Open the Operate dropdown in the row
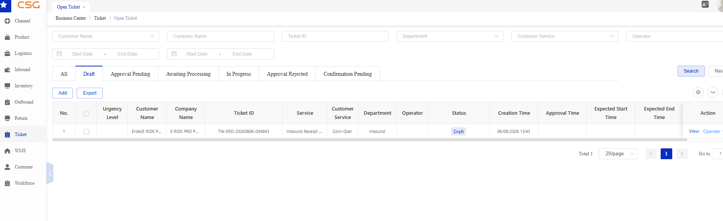The width and height of the screenshot is (723, 221). click(x=713, y=131)
